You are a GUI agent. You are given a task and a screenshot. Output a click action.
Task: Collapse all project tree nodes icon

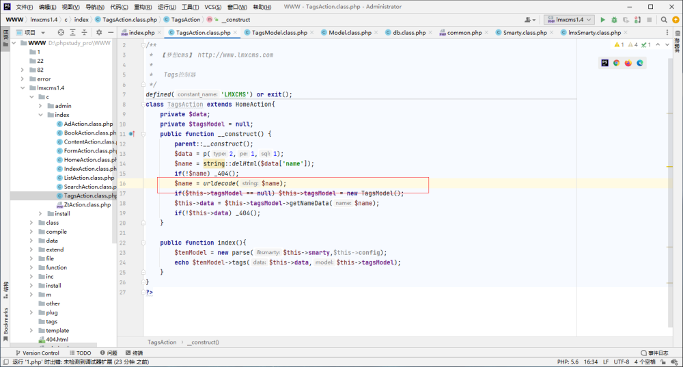click(85, 32)
